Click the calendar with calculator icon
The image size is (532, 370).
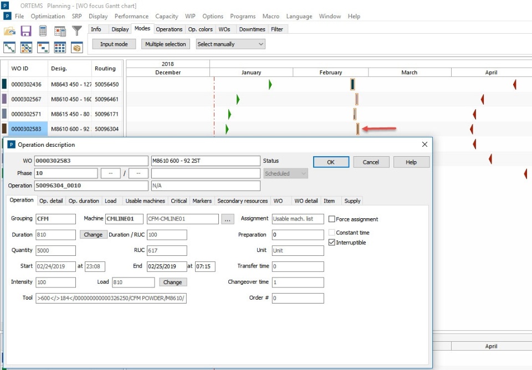click(60, 31)
